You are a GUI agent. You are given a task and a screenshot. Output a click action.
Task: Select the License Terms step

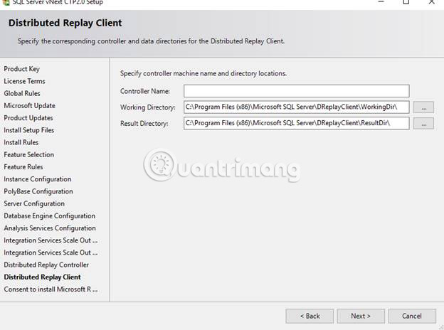tap(24, 81)
